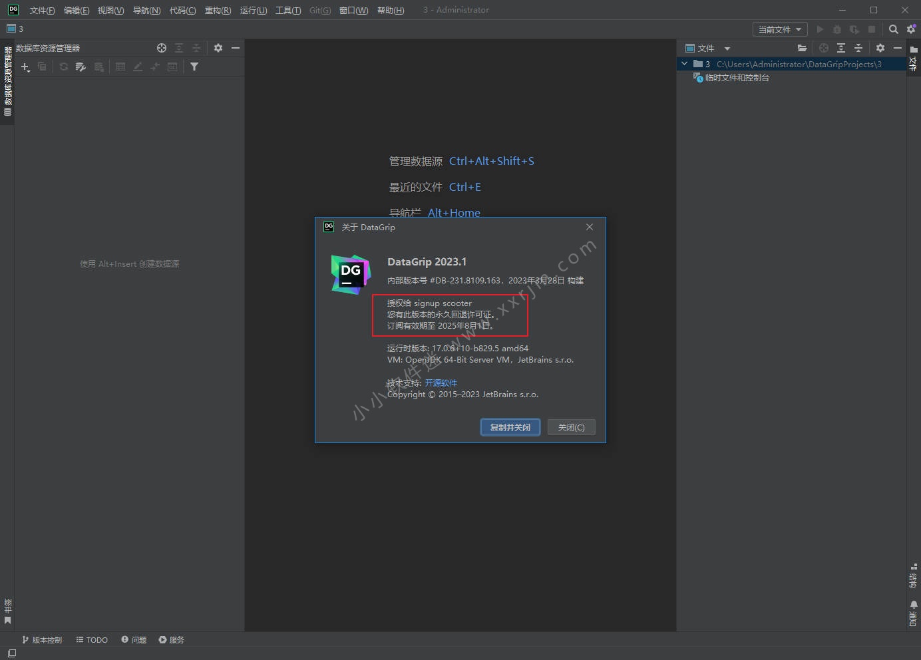Image resolution: width=921 pixels, height=660 pixels.
Task: Click the 开源软件 link
Action: [441, 383]
